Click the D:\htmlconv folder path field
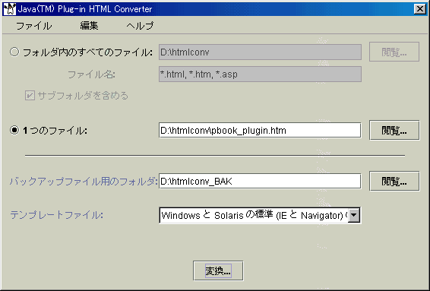Viewport: 430px width, 291px height. pyautogui.click(x=260, y=52)
